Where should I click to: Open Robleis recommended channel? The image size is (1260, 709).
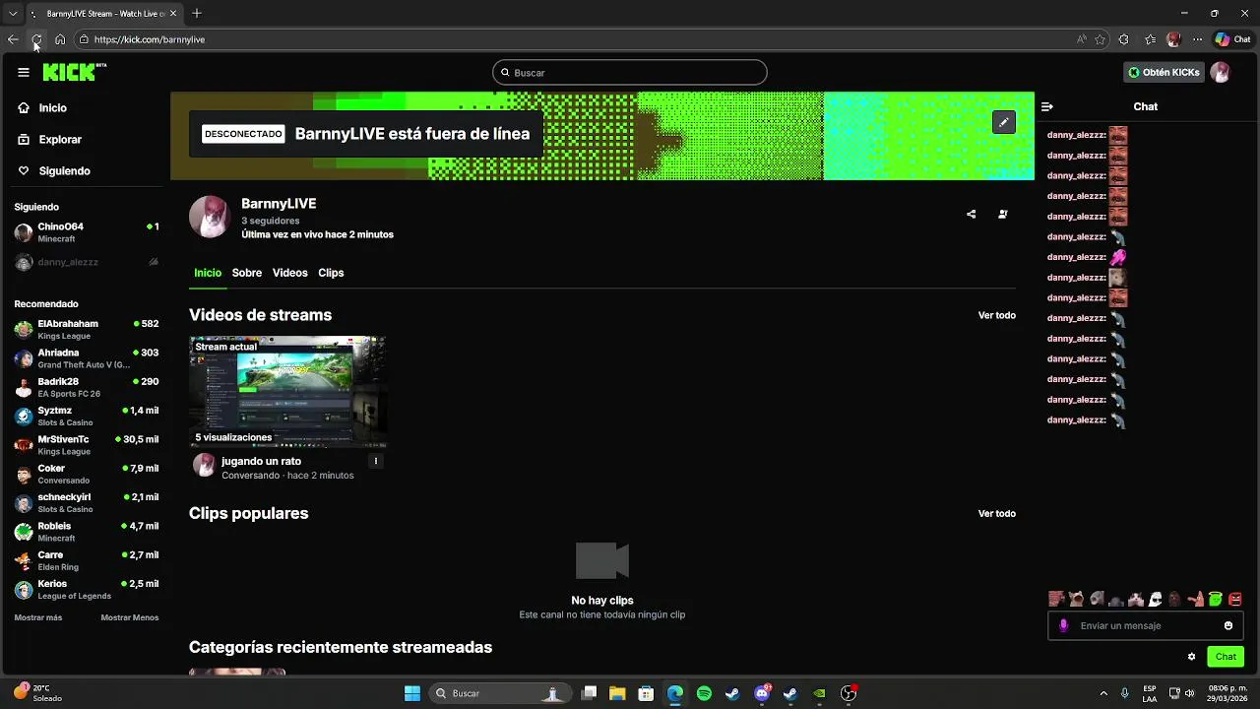[x=87, y=532]
